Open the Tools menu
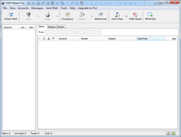181x137 pixels. coord(64,8)
